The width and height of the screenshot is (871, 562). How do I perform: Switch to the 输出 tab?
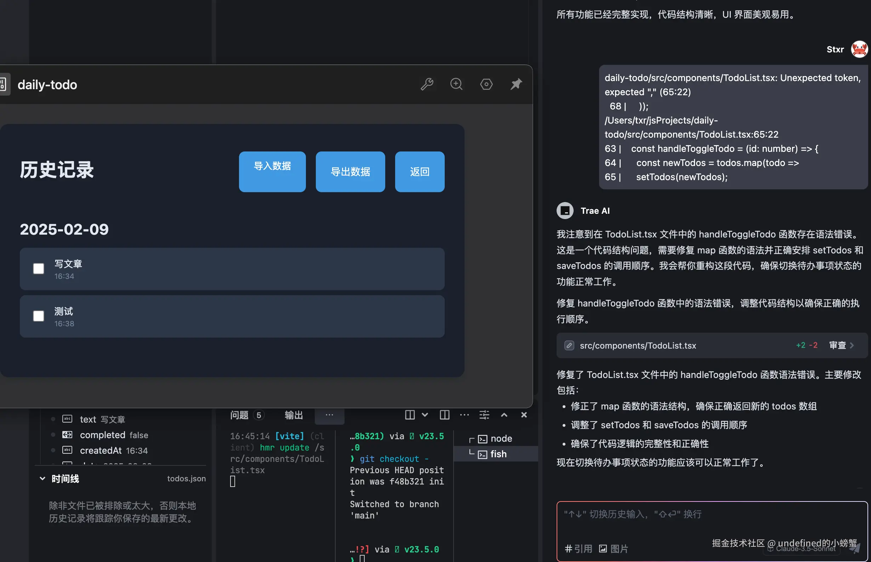(294, 415)
